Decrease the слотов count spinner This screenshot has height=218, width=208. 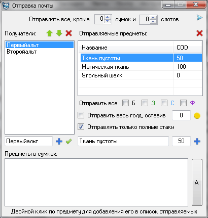(x=153, y=21)
